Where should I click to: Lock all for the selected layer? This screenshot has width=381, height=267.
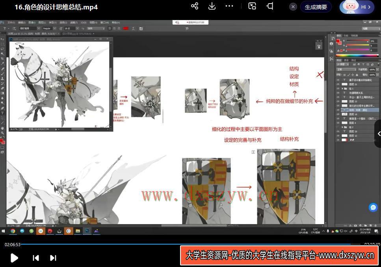click(x=357, y=75)
